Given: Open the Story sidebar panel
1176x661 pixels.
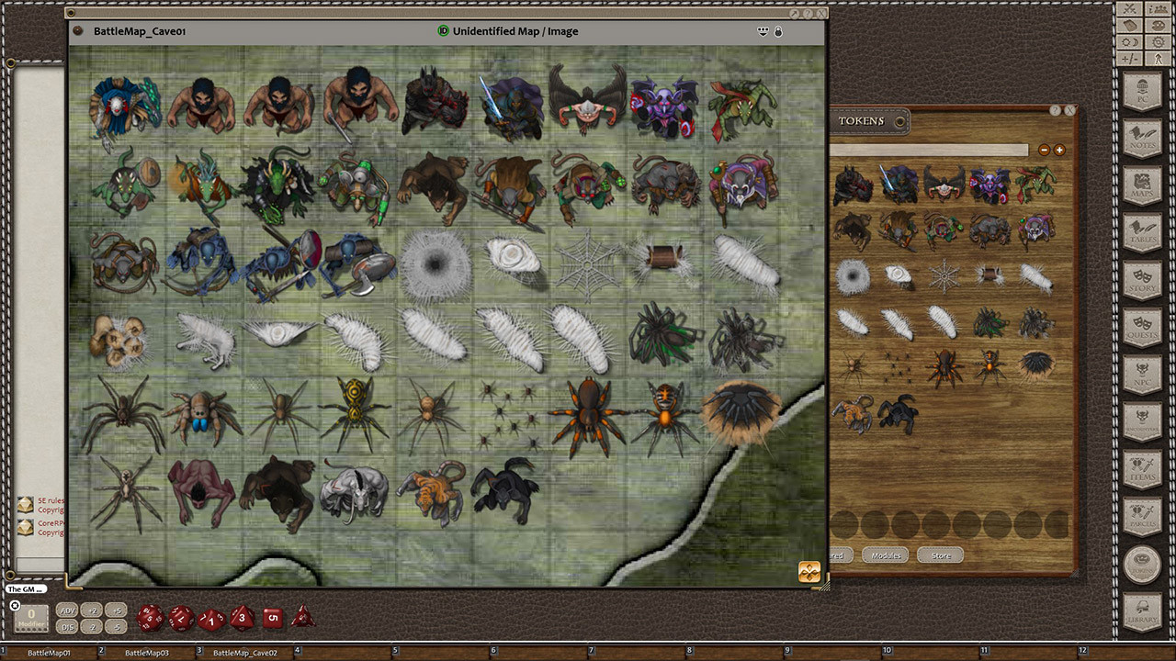Looking at the screenshot, I should pyautogui.click(x=1143, y=280).
